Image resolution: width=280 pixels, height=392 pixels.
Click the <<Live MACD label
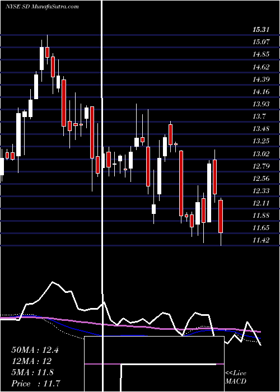236,377
